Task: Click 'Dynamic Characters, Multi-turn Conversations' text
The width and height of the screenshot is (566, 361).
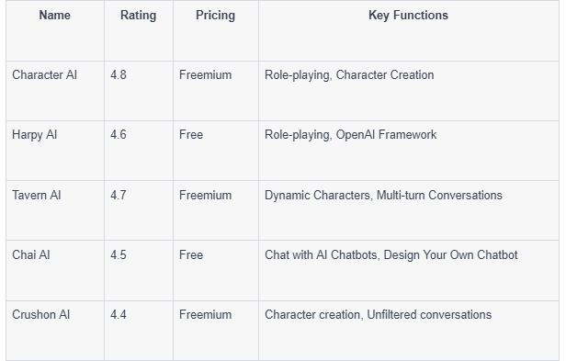Action: [383, 196]
